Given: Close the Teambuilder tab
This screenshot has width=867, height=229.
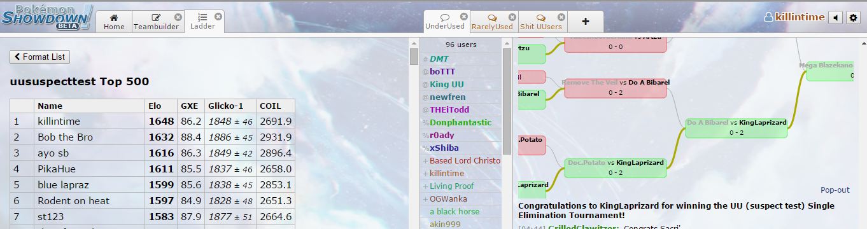Looking at the screenshot, I should 178,17.
